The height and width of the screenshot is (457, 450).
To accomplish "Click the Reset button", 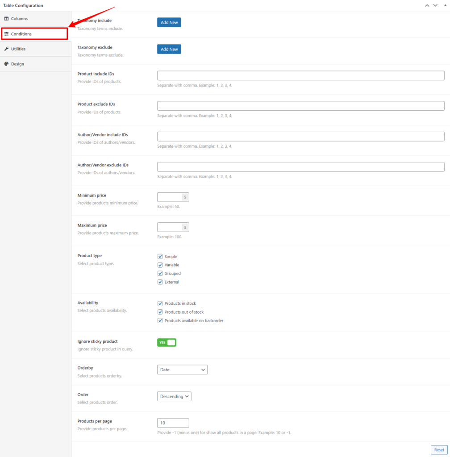I will 439,449.
